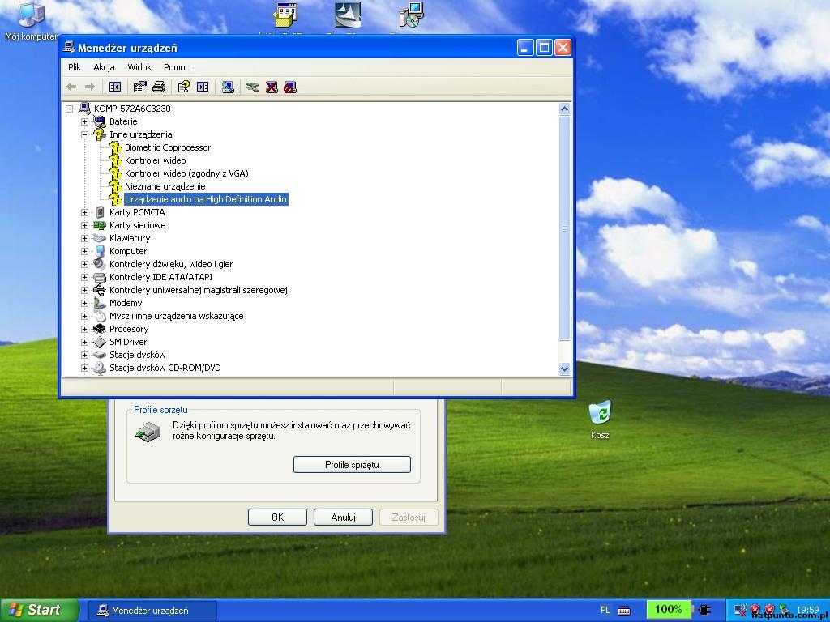
Task: Click the wireless network tray icon
Action: [x=740, y=610]
